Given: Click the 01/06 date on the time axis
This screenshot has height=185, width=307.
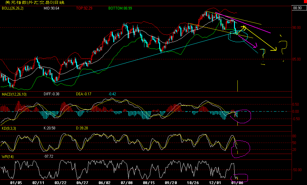Looking at the screenshot, I should coord(237,183).
